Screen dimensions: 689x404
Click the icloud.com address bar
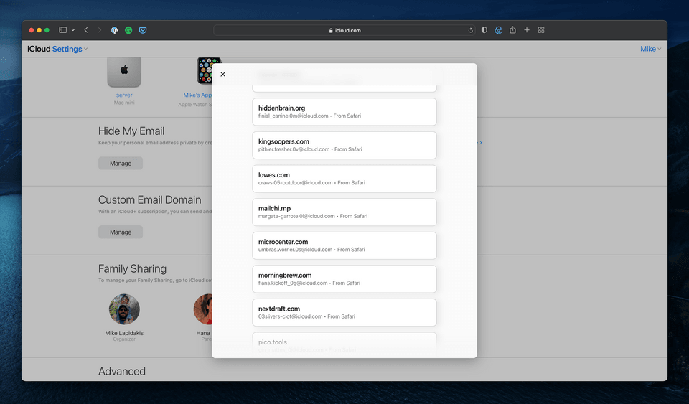point(344,30)
